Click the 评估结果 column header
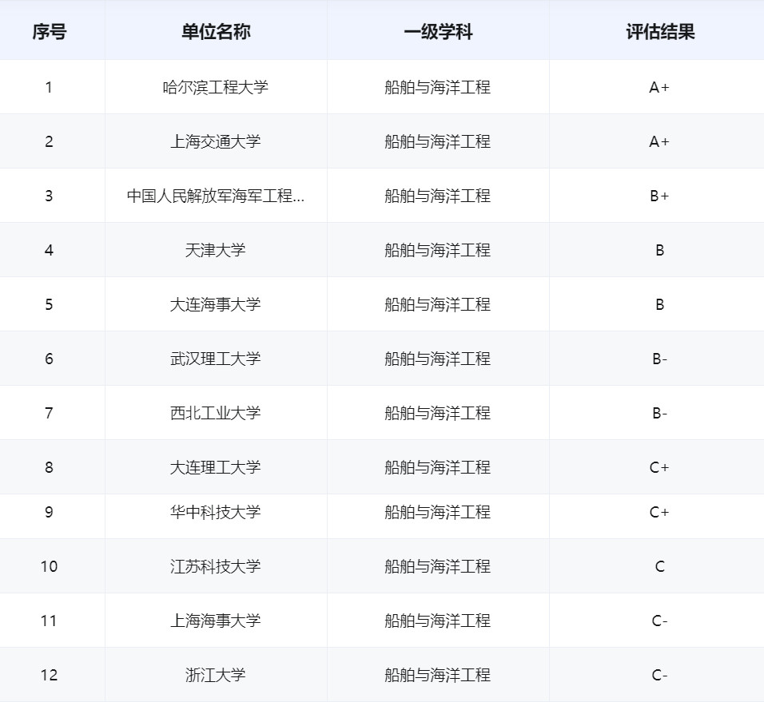This screenshot has width=764, height=702. coord(659,31)
